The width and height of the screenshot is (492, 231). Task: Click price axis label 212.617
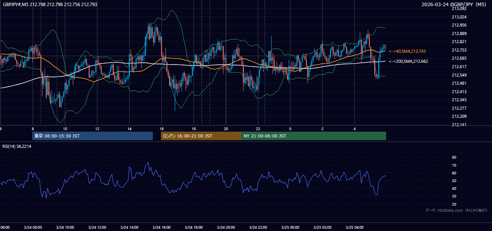tap(459, 67)
